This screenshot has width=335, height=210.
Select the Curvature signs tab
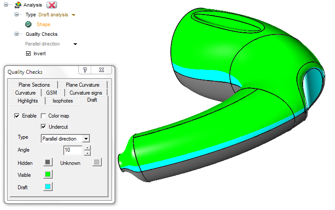(x=85, y=93)
